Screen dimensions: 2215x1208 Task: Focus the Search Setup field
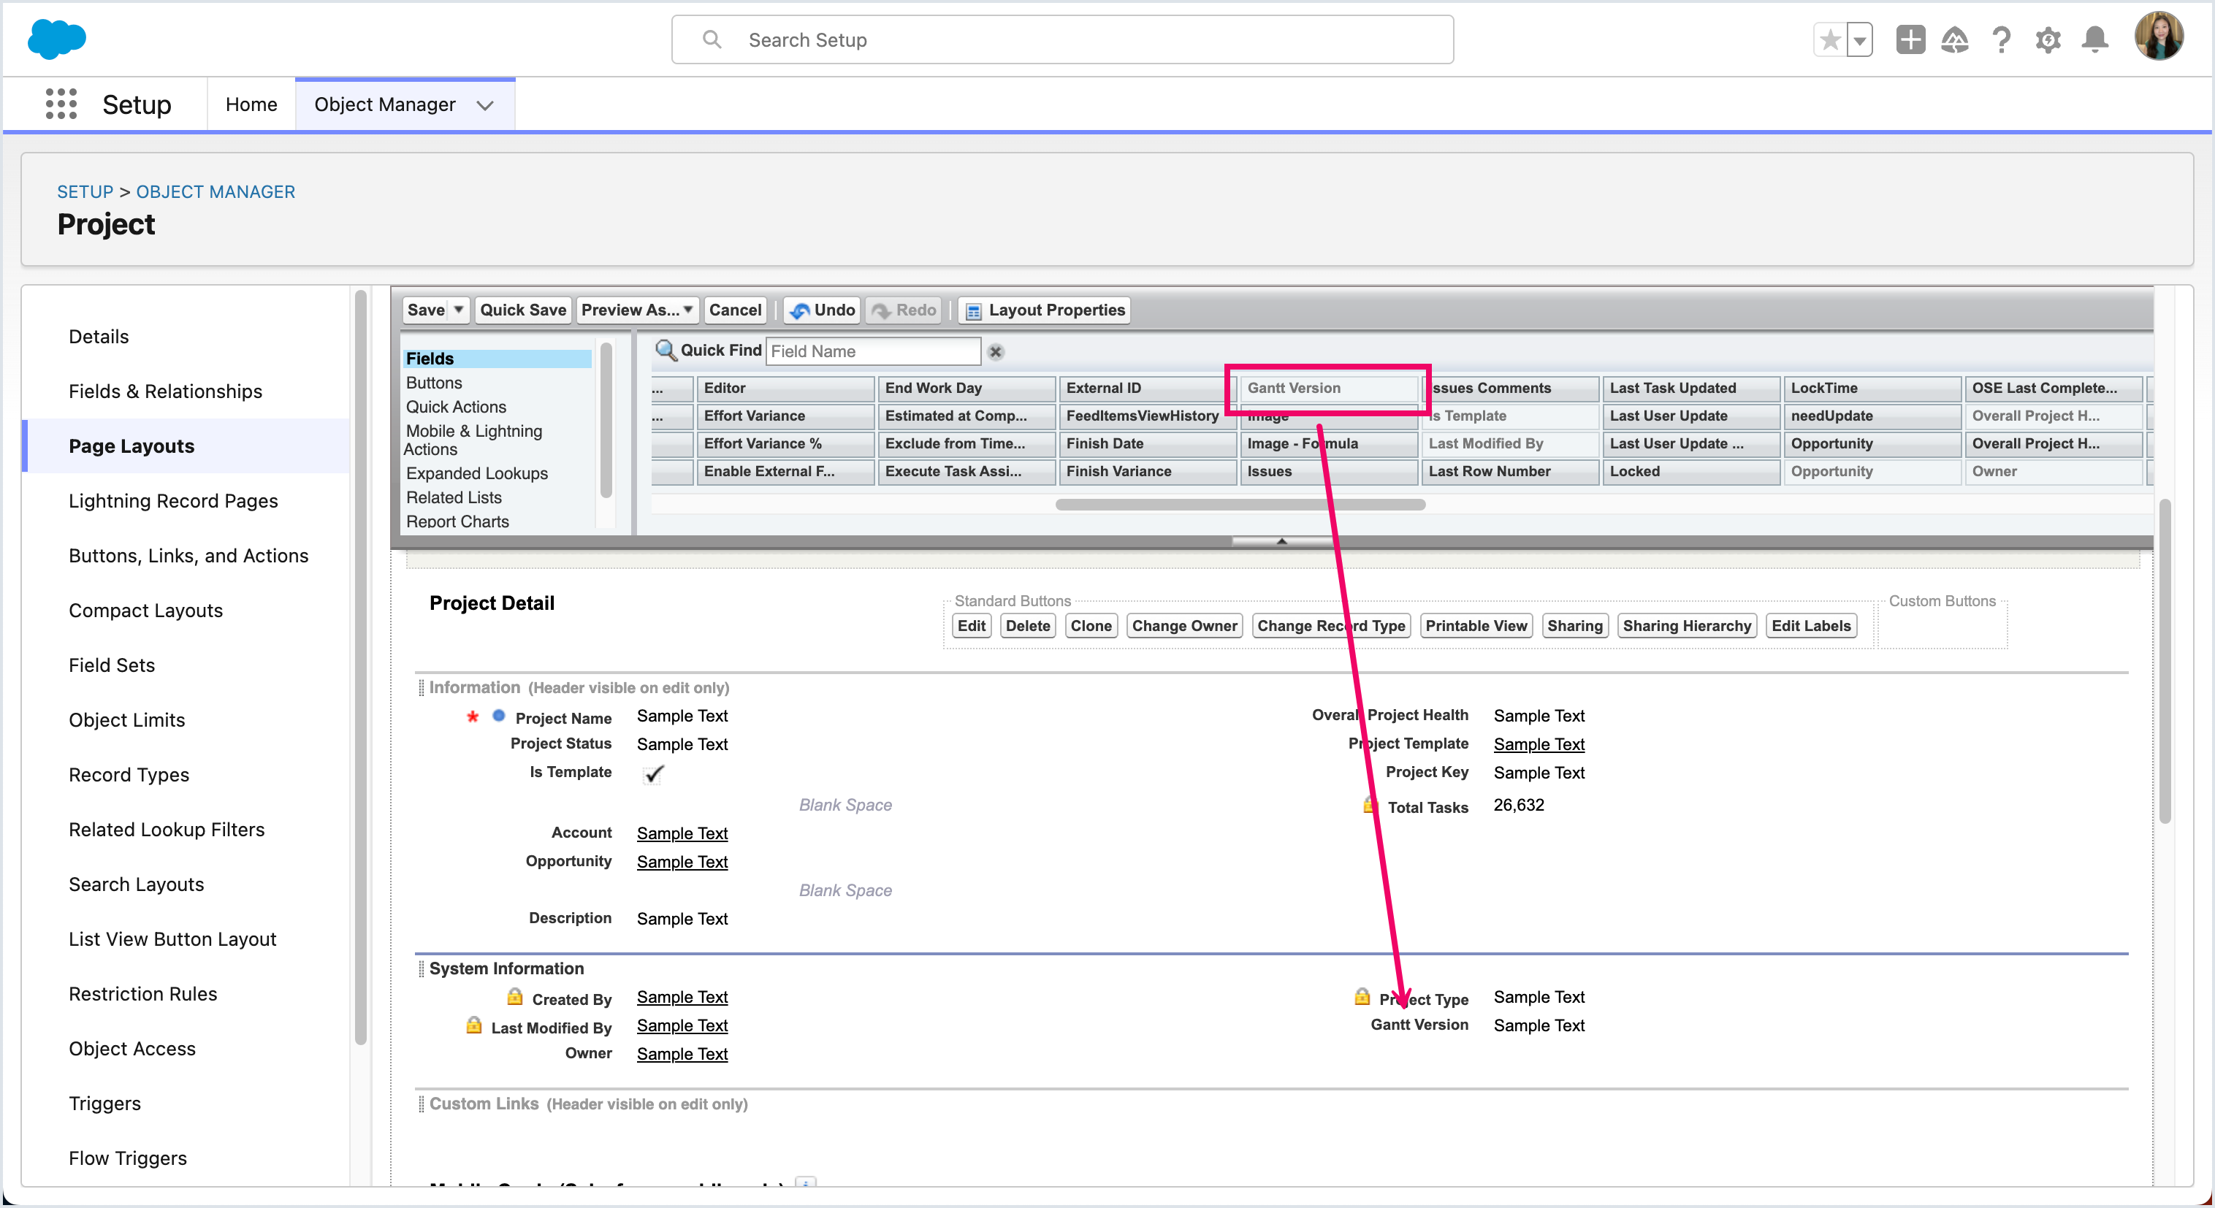(1062, 39)
